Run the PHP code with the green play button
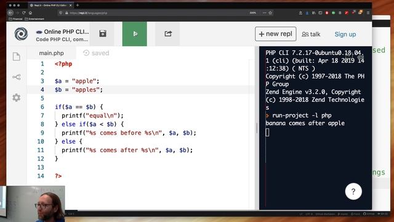This screenshot has height=222, width=394. pos(135,34)
